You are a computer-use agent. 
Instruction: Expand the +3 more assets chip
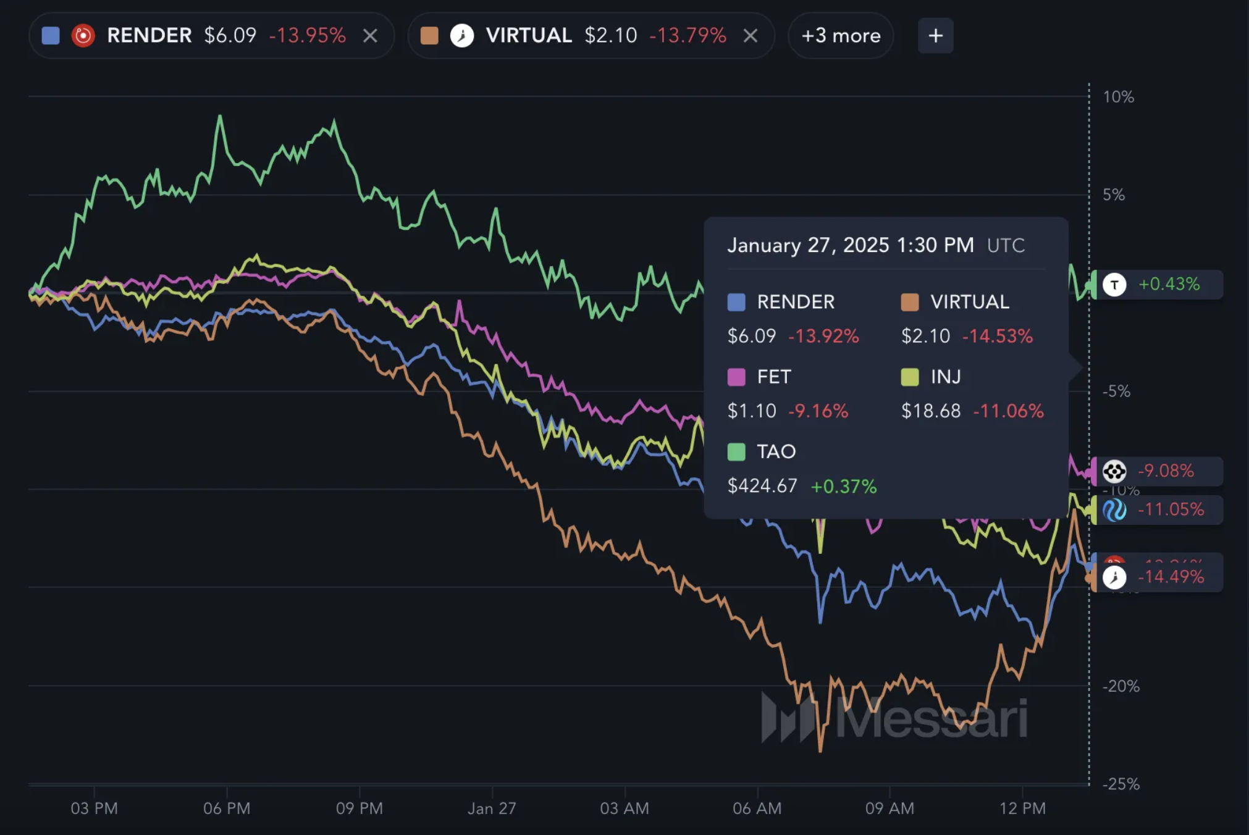click(840, 35)
